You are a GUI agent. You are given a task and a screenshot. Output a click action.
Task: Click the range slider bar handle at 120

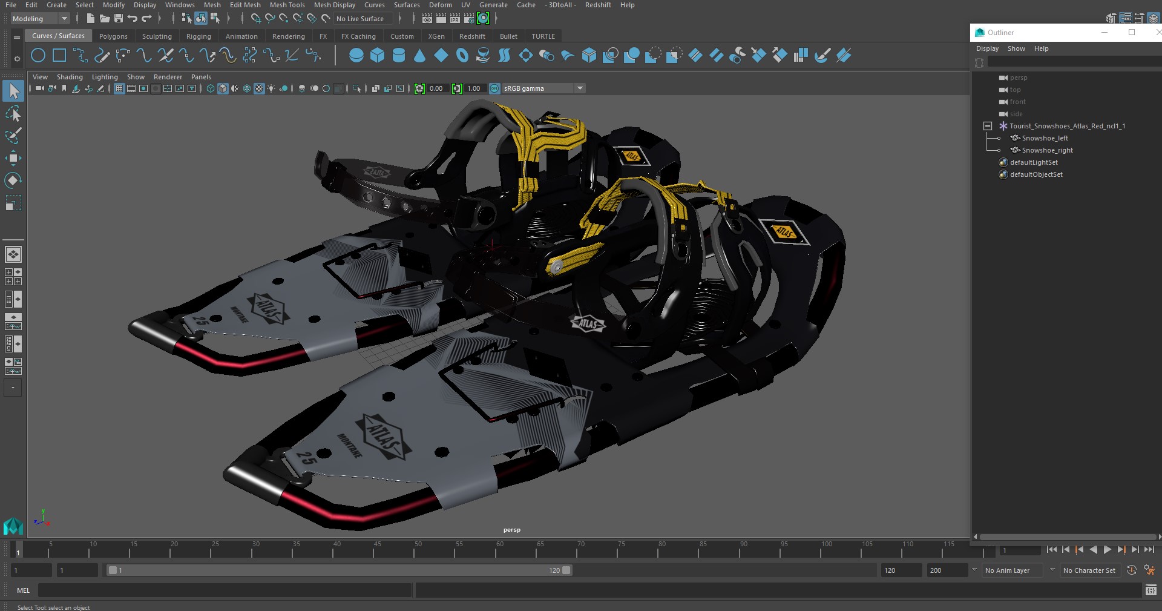pos(566,570)
